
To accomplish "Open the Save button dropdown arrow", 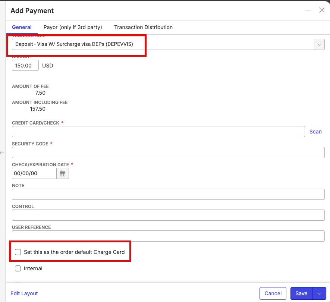I will [x=319, y=293].
